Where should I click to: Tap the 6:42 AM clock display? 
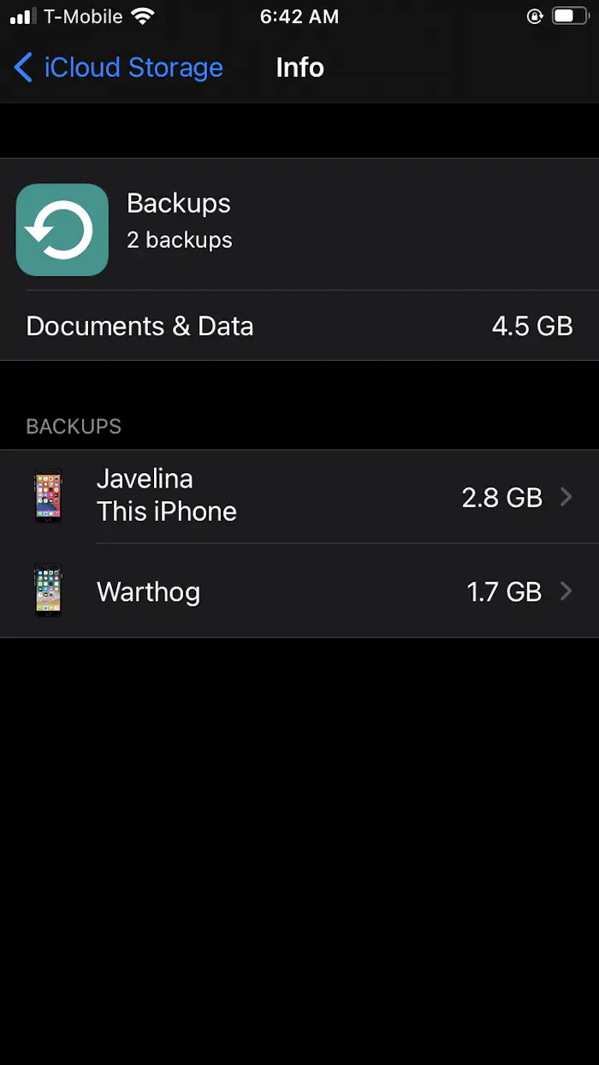(299, 16)
